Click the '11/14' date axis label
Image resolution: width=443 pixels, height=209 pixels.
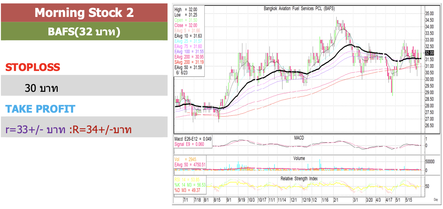click(x=282, y=200)
